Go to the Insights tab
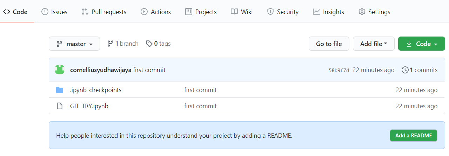Screen dimensions: 449x156 pos(328,12)
